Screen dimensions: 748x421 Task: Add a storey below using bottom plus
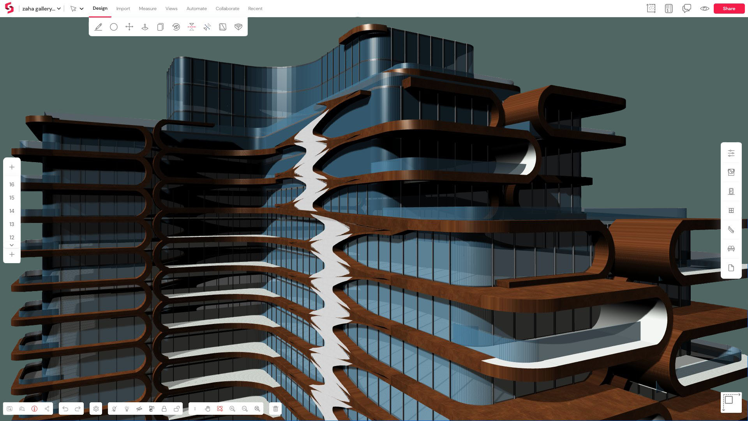[x=12, y=255]
